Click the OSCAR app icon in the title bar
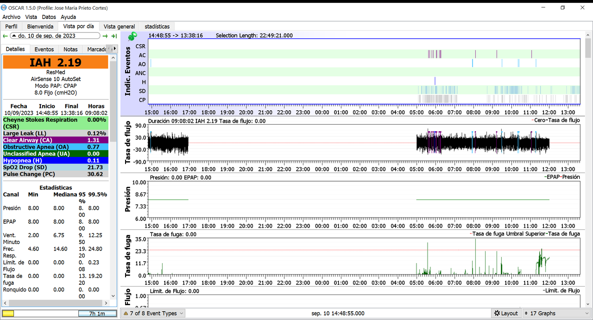Screen dimensions: 593x320 (4, 7)
